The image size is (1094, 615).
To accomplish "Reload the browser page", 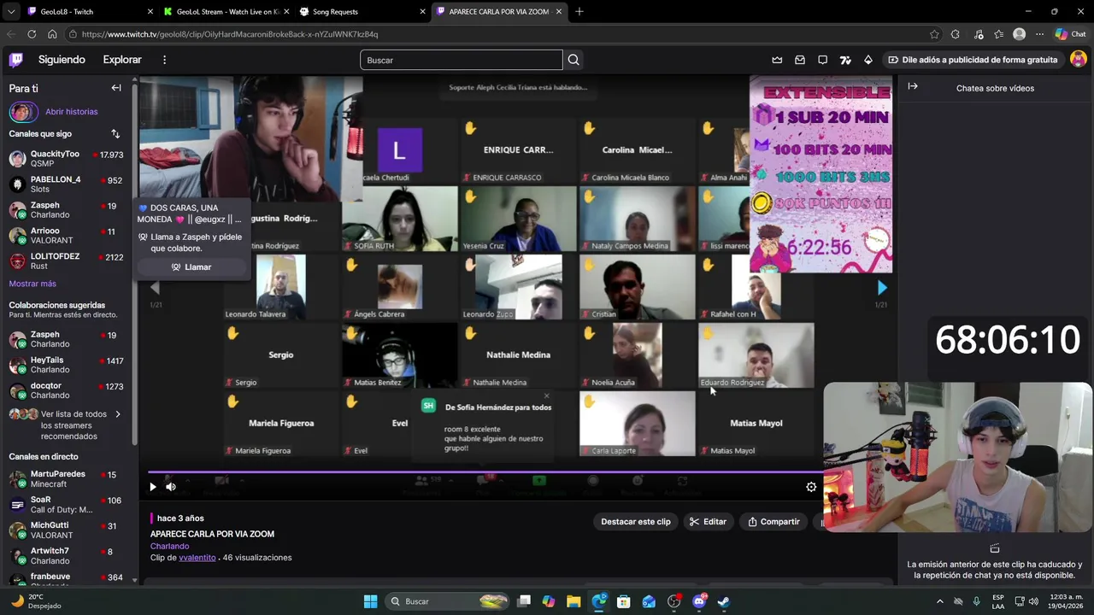I will point(32,34).
